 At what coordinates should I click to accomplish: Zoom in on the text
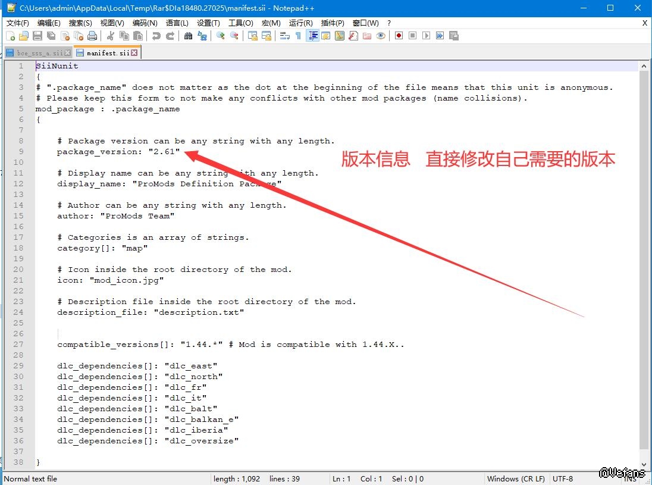pos(220,36)
